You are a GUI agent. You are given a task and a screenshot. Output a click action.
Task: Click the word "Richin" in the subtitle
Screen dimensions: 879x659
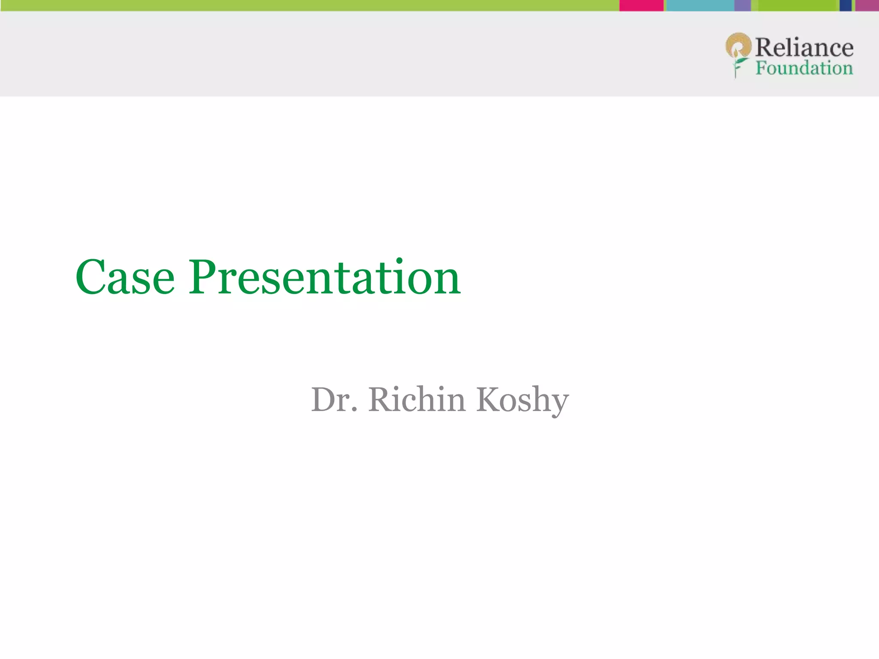pos(416,399)
